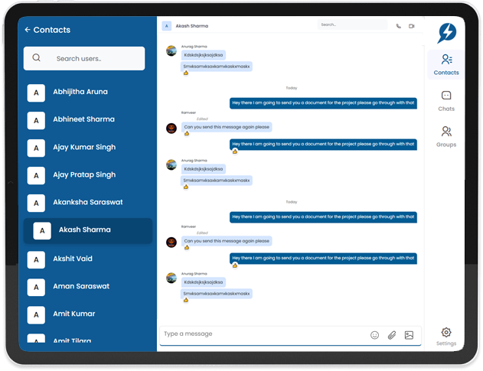483x371 pixels.
Task: Select Aman Saraswat in contact list
Action: tap(81, 287)
